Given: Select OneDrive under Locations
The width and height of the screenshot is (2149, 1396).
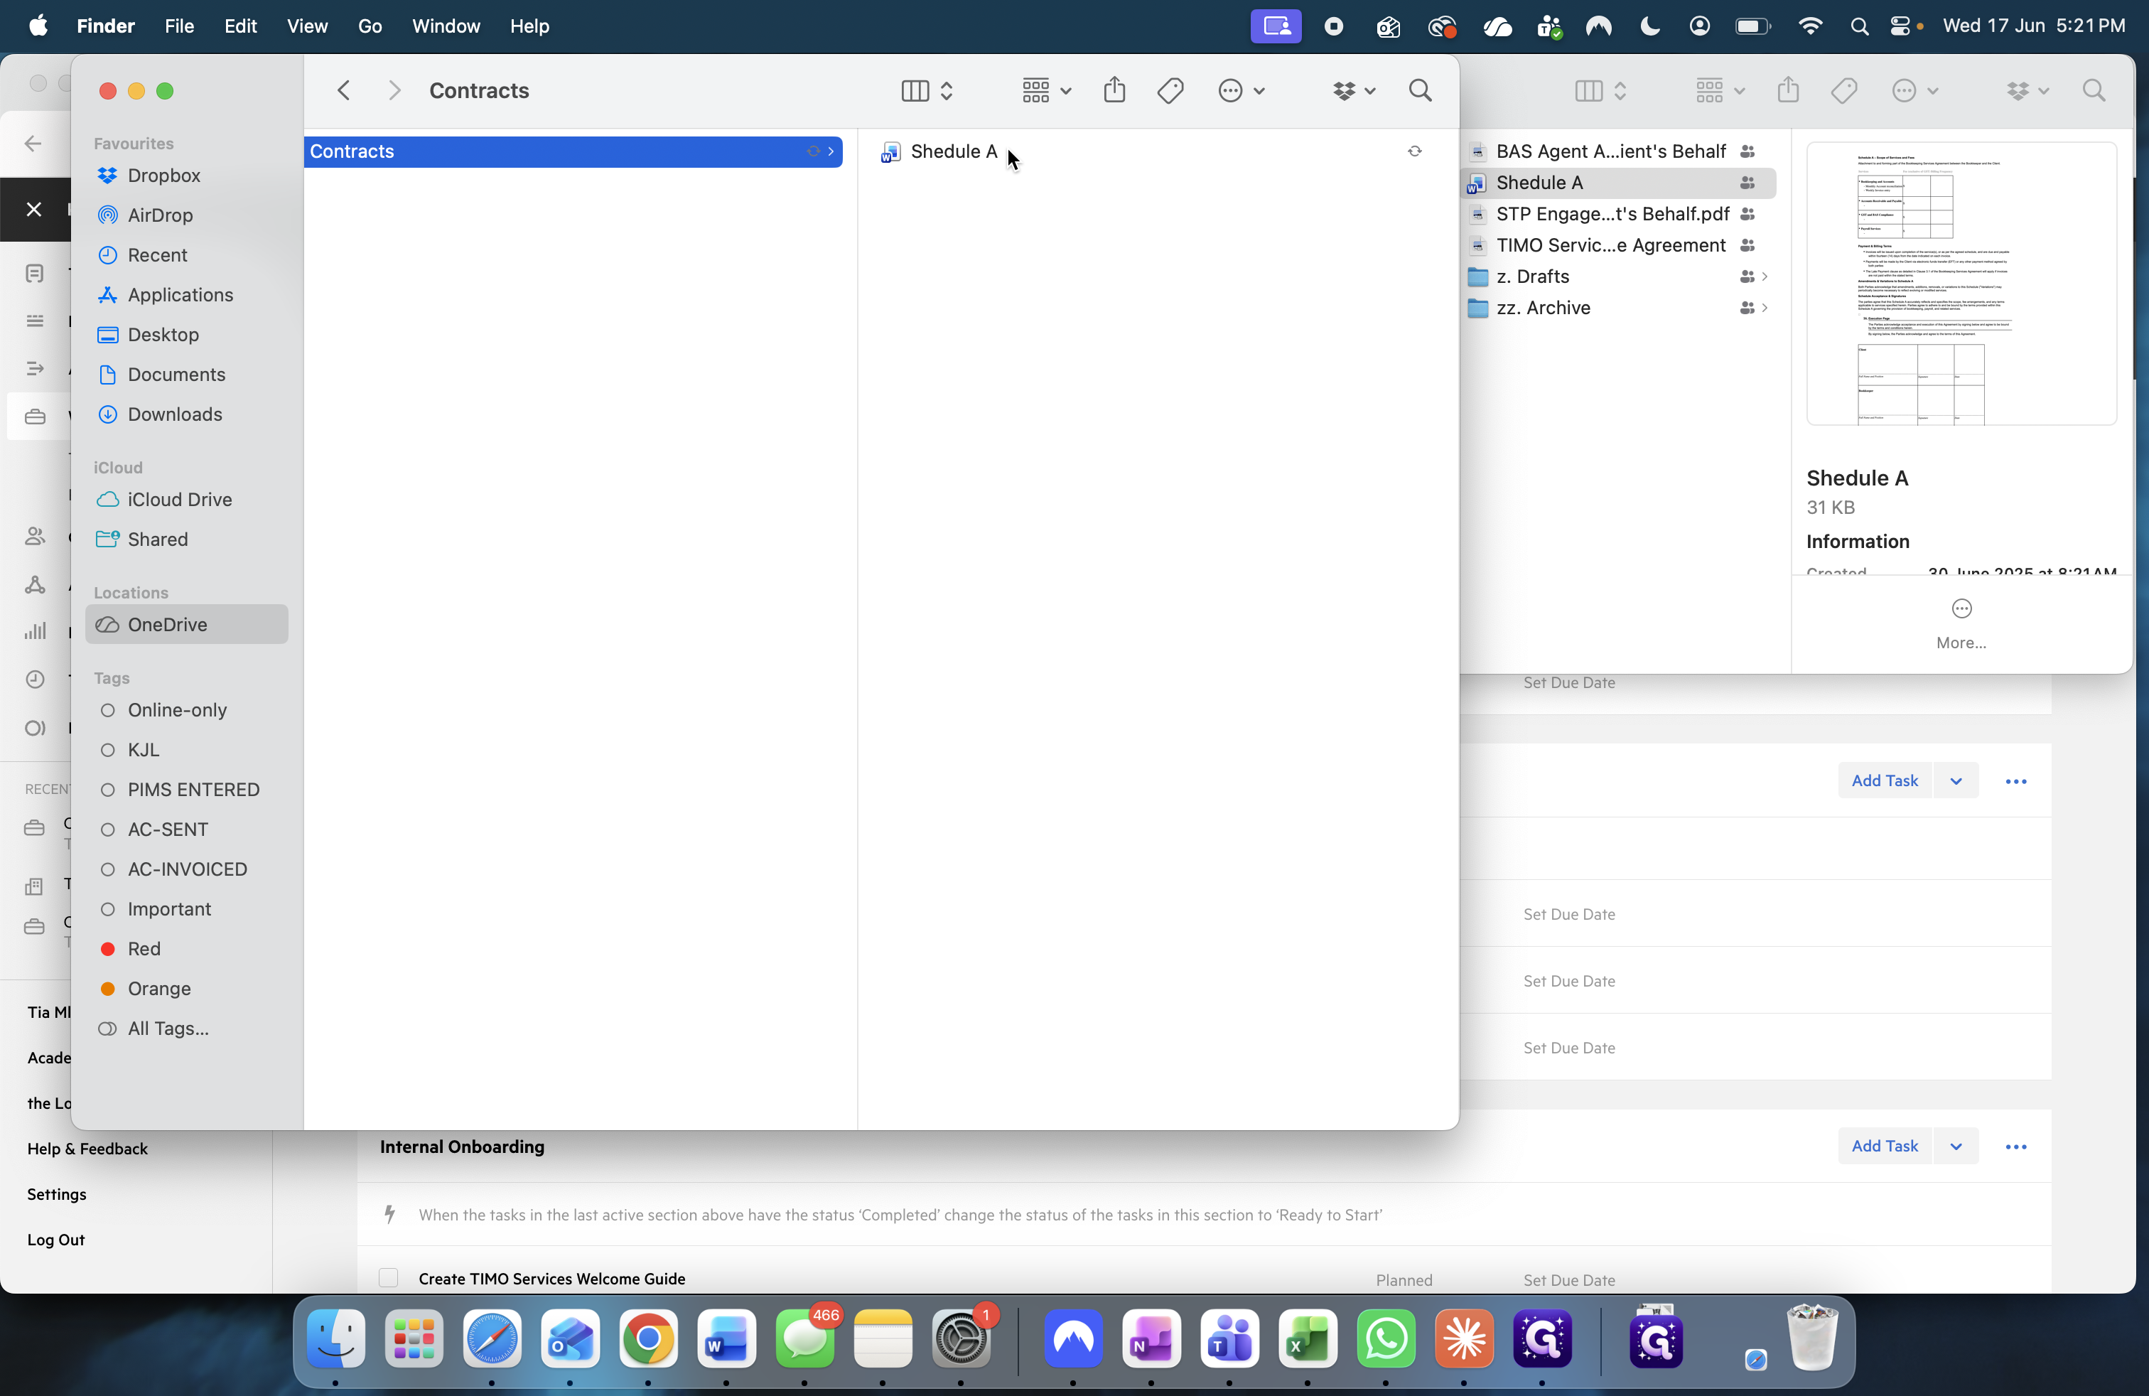Looking at the screenshot, I should click(187, 624).
